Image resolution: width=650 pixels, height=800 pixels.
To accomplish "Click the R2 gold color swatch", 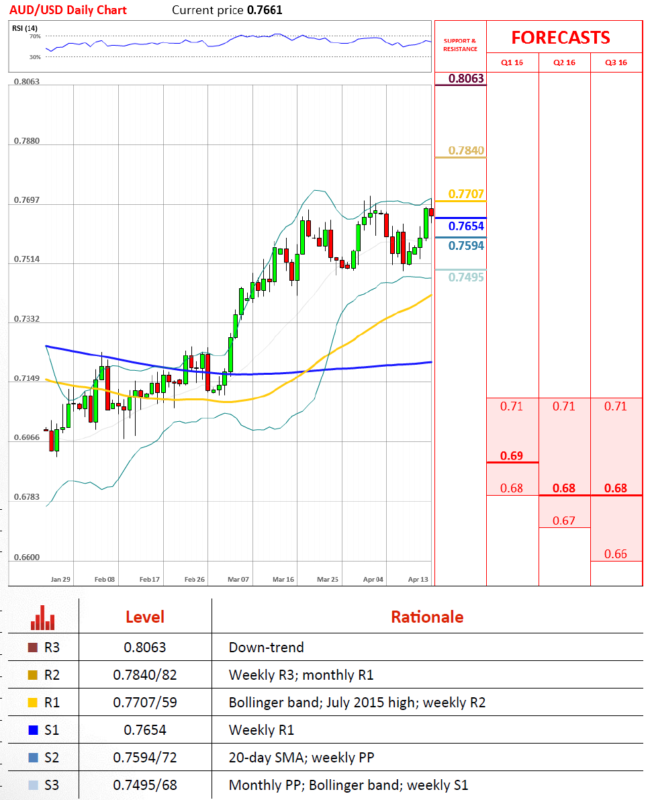I will click(x=33, y=675).
